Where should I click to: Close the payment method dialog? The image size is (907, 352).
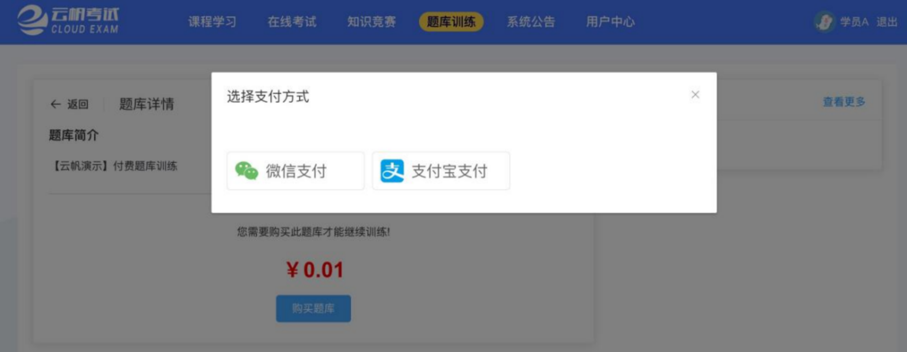pyautogui.click(x=695, y=95)
